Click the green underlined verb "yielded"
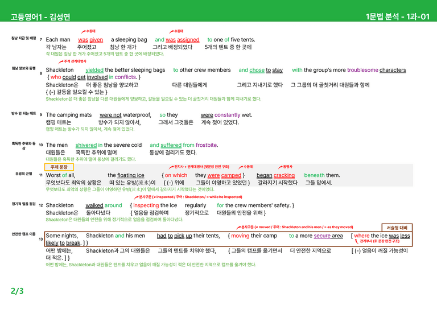Viewport: 437px width, 309px height. pyautogui.click(x=94, y=70)
